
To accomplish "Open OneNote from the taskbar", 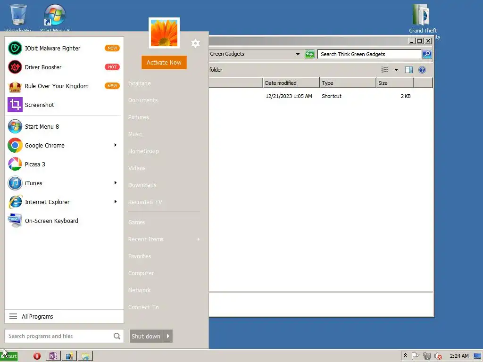I will (x=53, y=356).
